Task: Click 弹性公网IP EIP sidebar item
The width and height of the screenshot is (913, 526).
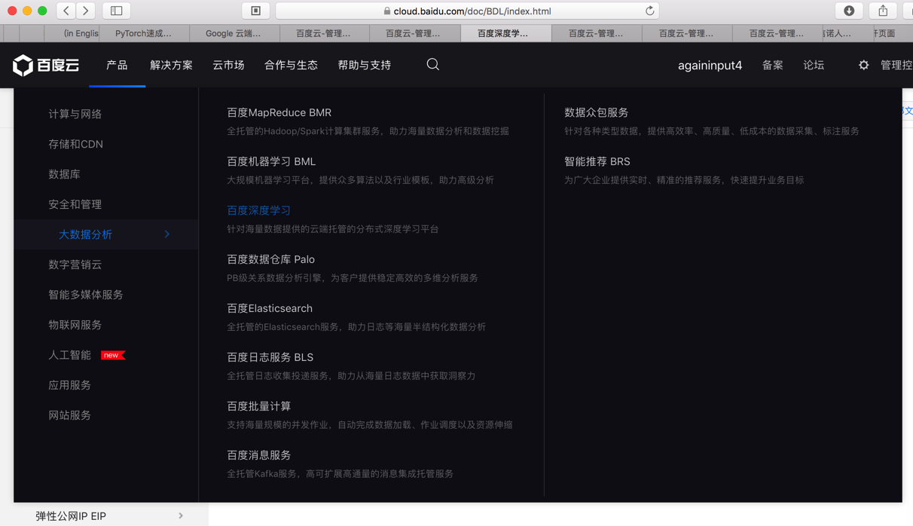Action: click(71, 516)
